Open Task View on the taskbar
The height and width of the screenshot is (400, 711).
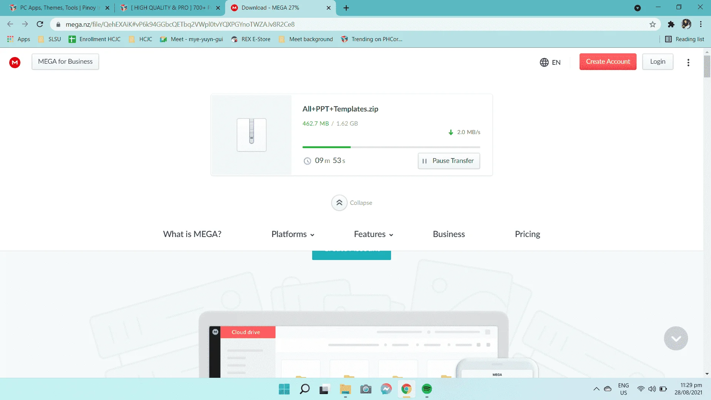pos(324,389)
